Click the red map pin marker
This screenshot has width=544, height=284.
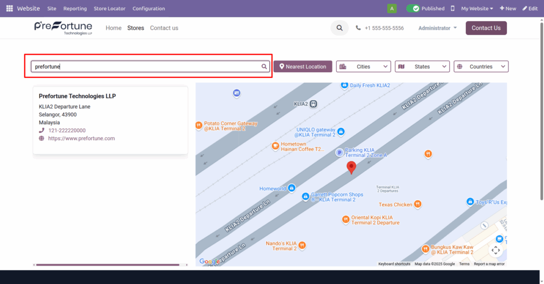click(x=351, y=168)
